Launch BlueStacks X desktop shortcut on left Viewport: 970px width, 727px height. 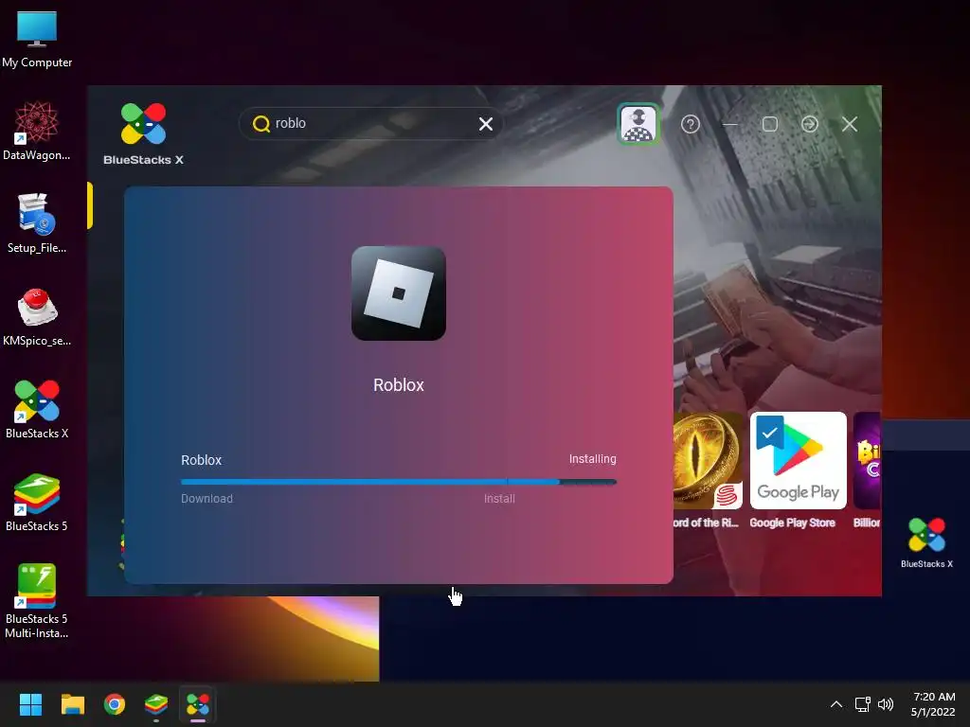(x=37, y=409)
